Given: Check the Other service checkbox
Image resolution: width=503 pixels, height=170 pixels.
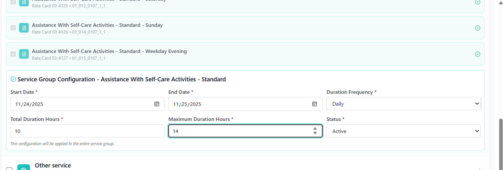Looking at the screenshot, I should point(9,168).
